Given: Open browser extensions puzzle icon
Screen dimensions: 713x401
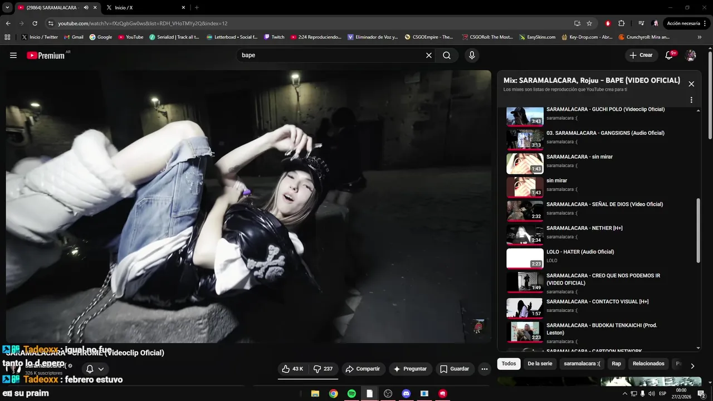Looking at the screenshot, I should (622, 23).
